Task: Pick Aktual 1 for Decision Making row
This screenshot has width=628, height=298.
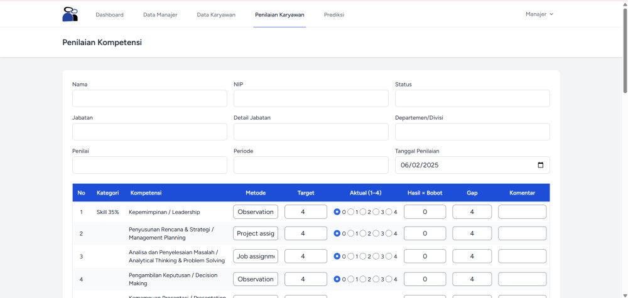Action: point(350,279)
